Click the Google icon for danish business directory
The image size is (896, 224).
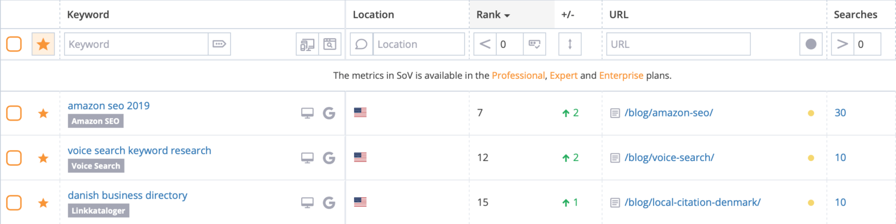coord(329,202)
